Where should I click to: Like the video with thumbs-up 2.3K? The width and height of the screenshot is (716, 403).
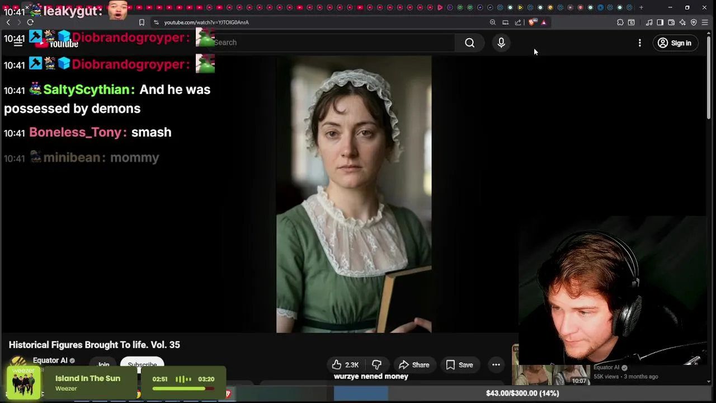point(345,365)
